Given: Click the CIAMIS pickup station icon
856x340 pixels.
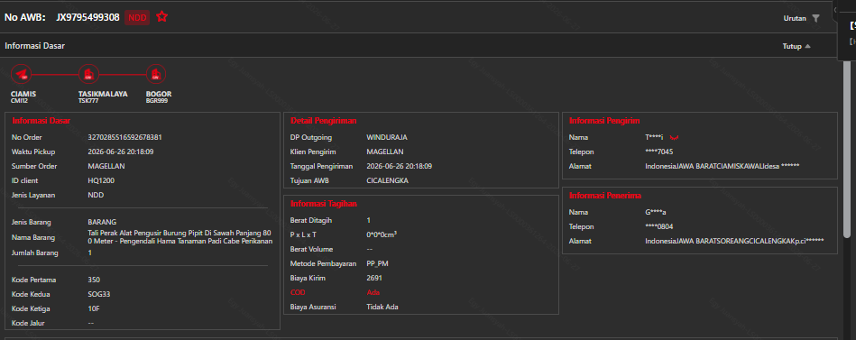Looking at the screenshot, I should pos(21,74).
